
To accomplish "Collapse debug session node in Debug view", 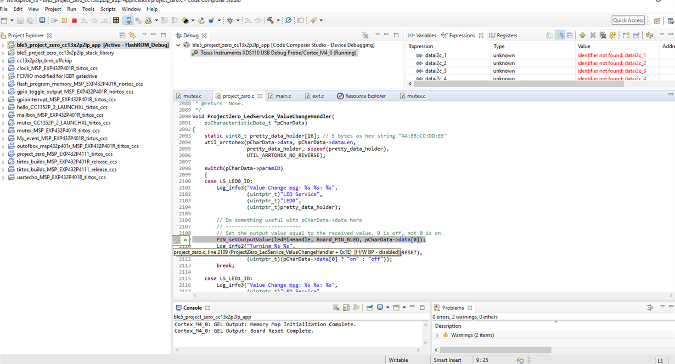I will coord(178,45).
